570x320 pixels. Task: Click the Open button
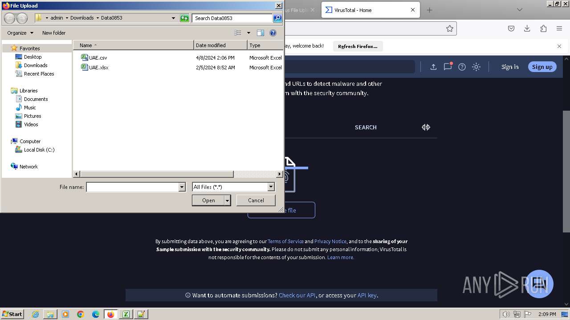click(x=208, y=200)
